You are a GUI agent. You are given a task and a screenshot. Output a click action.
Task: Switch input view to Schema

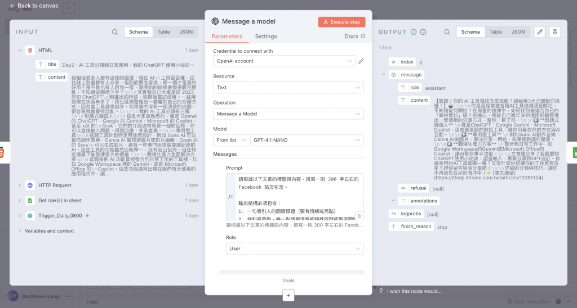139,32
